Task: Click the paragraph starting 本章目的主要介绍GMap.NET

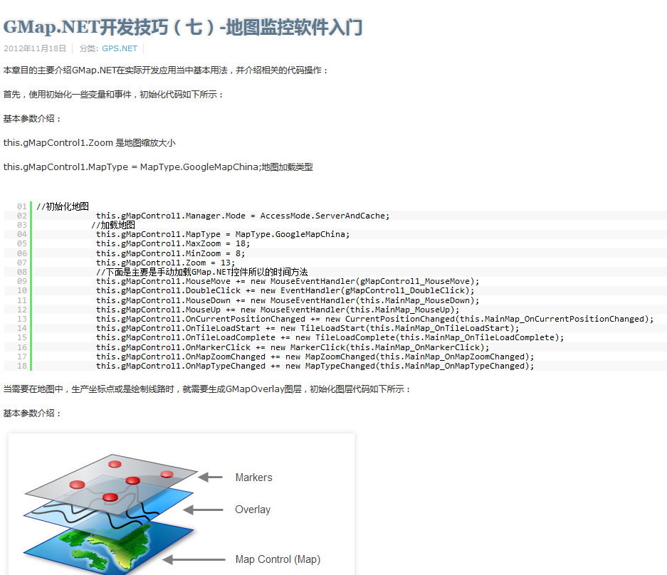Action: tap(166, 70)
